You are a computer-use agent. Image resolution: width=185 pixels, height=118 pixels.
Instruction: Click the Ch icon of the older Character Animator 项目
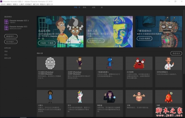pos(6,28)
